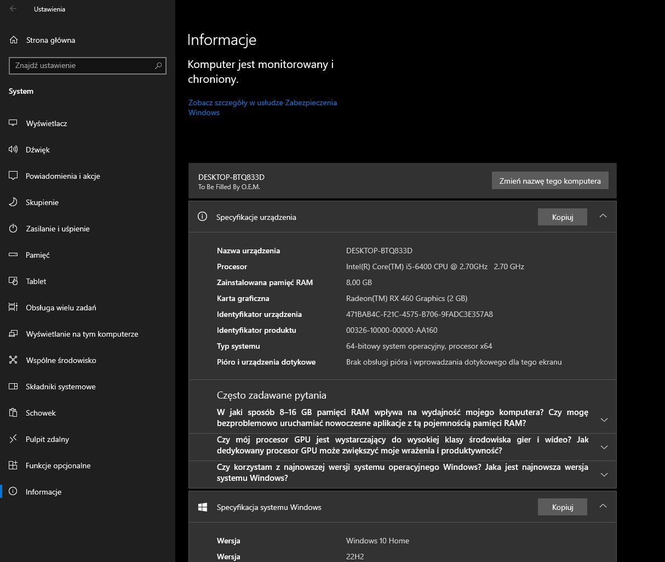Click the Pulpit zdalny icon
The width and height of the screenshot is (665, 562).
(14, 439)
